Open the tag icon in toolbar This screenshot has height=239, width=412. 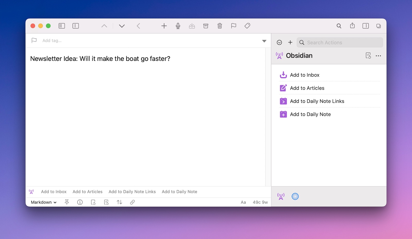[x=247, y=26]
